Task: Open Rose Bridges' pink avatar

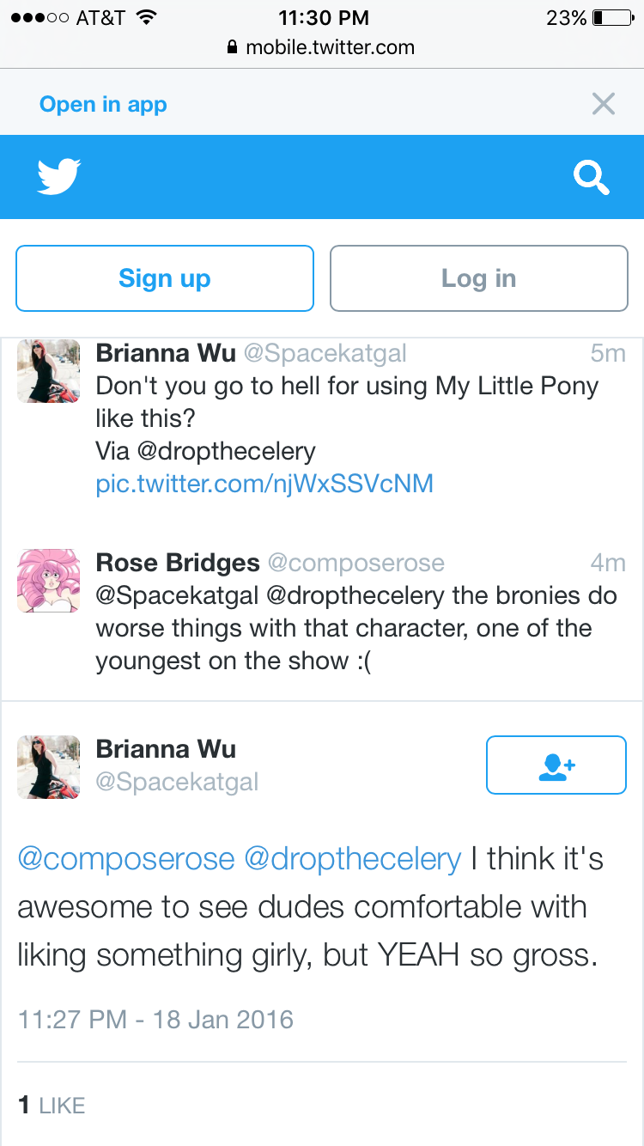Action: [x=48, y=582]
